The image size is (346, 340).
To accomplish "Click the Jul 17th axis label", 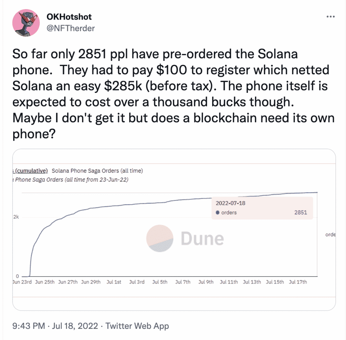I will [x=298, y=282].
